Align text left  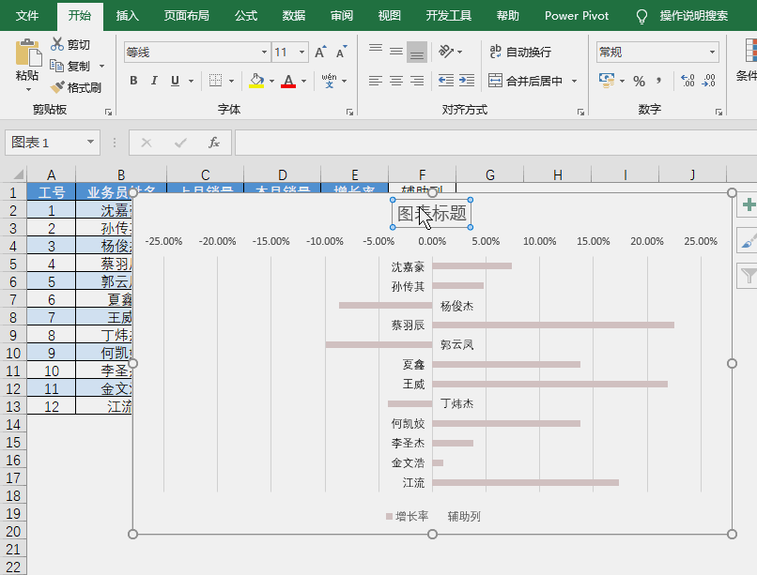pyautogui.click(x=376, y=81)
